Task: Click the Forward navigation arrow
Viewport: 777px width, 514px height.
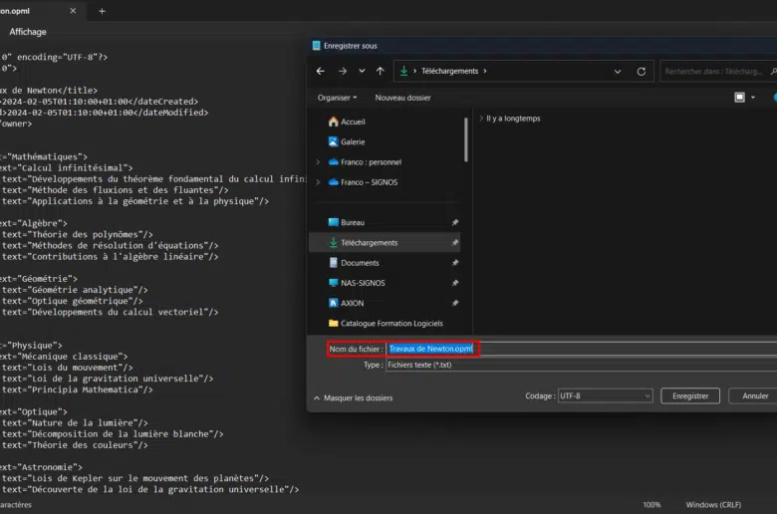Action: (342, 72)
